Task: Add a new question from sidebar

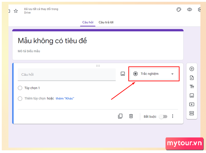Action: coord(192,69)
